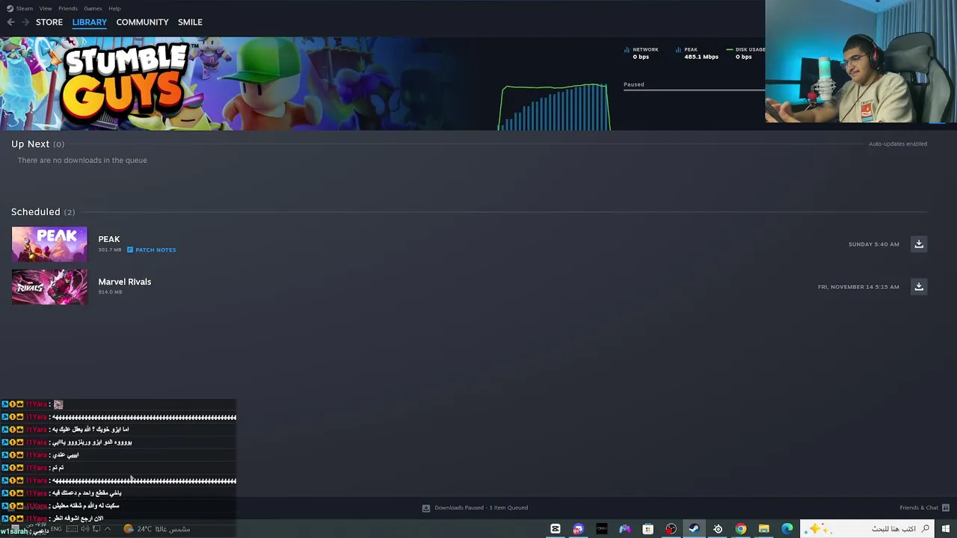This screenshot has height=538, width=957.
Task: Toggle the NETWORK graph legend
Action: [641, 53]
